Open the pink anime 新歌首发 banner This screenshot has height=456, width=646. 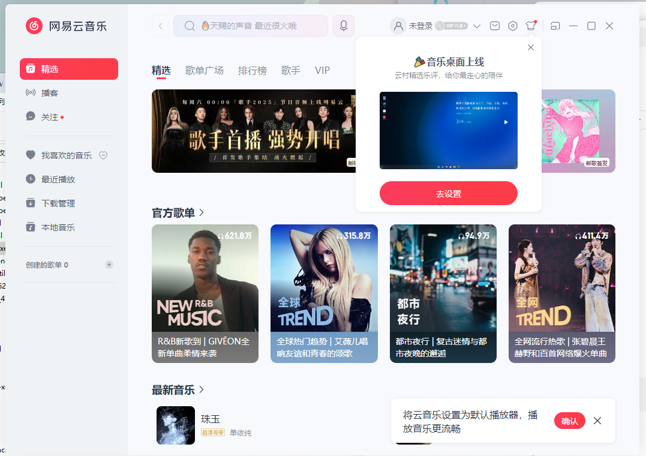(578, 131)
